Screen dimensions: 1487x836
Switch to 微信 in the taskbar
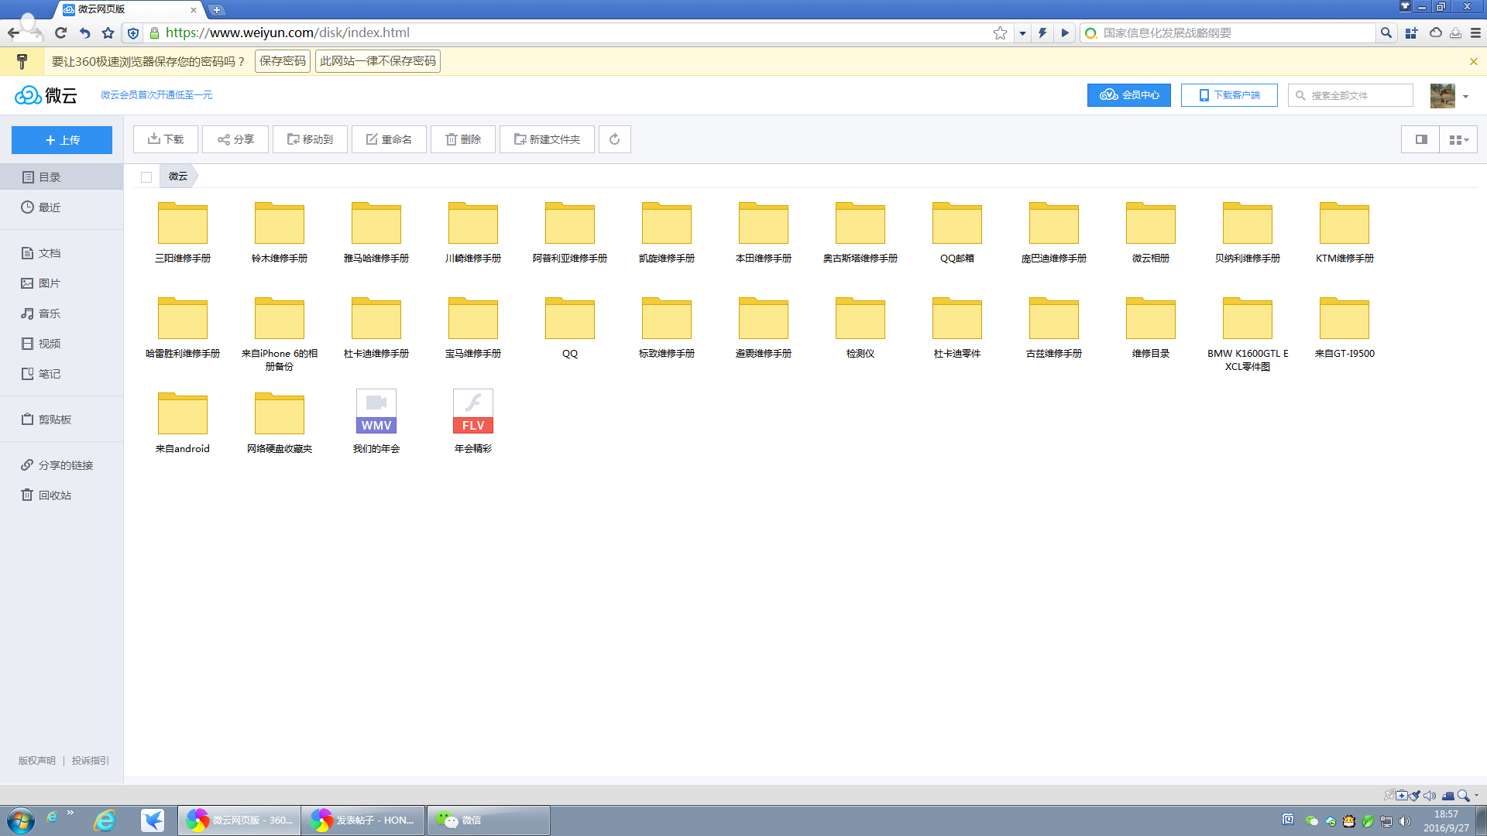[x=489, y=820]
